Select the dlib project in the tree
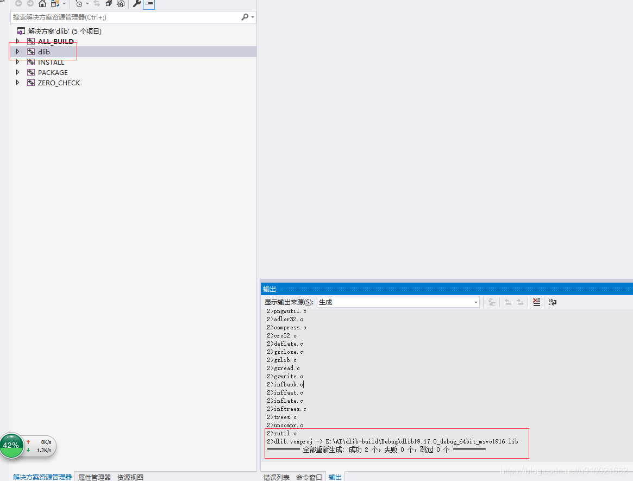The image size is (633, 481). coord(43,52)
